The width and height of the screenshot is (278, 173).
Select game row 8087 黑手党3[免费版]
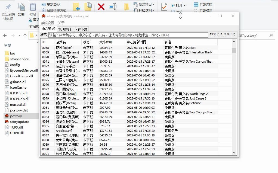click(x=136, y=135)
